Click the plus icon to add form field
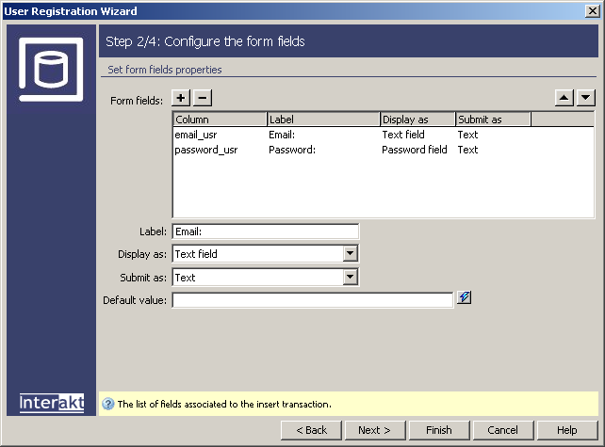The image size is (605, 447). 182,99
